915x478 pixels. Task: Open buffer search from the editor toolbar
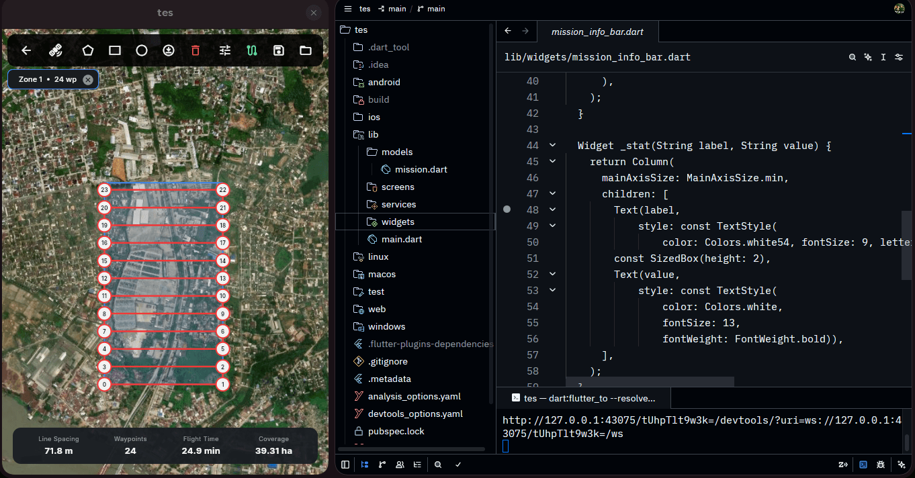click(x=852, y=58)
